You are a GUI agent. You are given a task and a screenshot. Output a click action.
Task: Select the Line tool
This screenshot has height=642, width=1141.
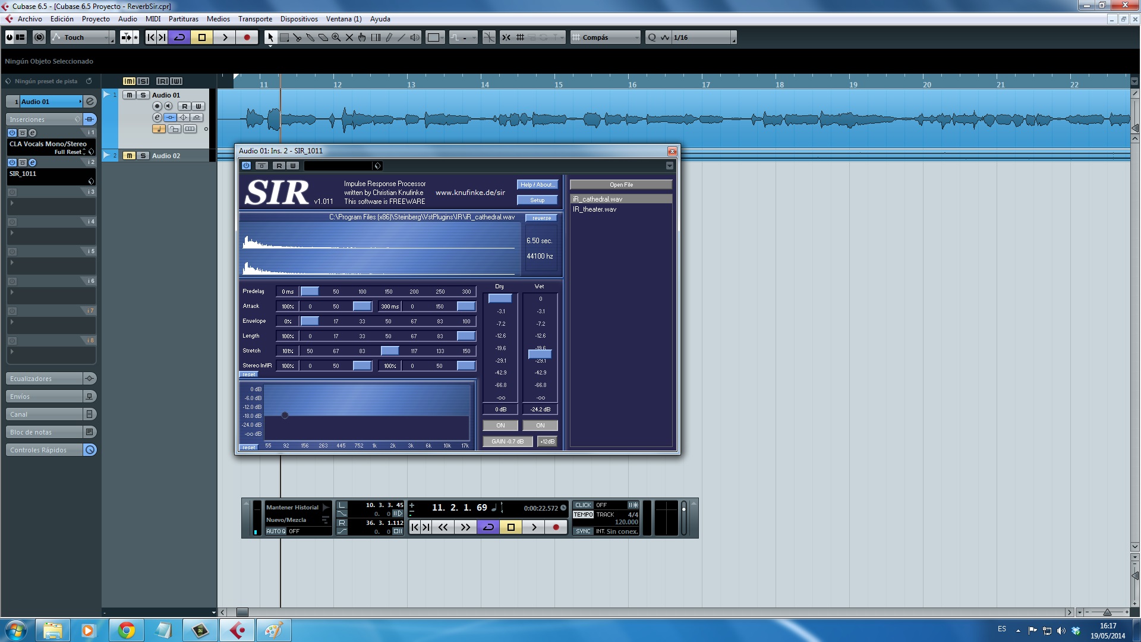click(402, 37)
